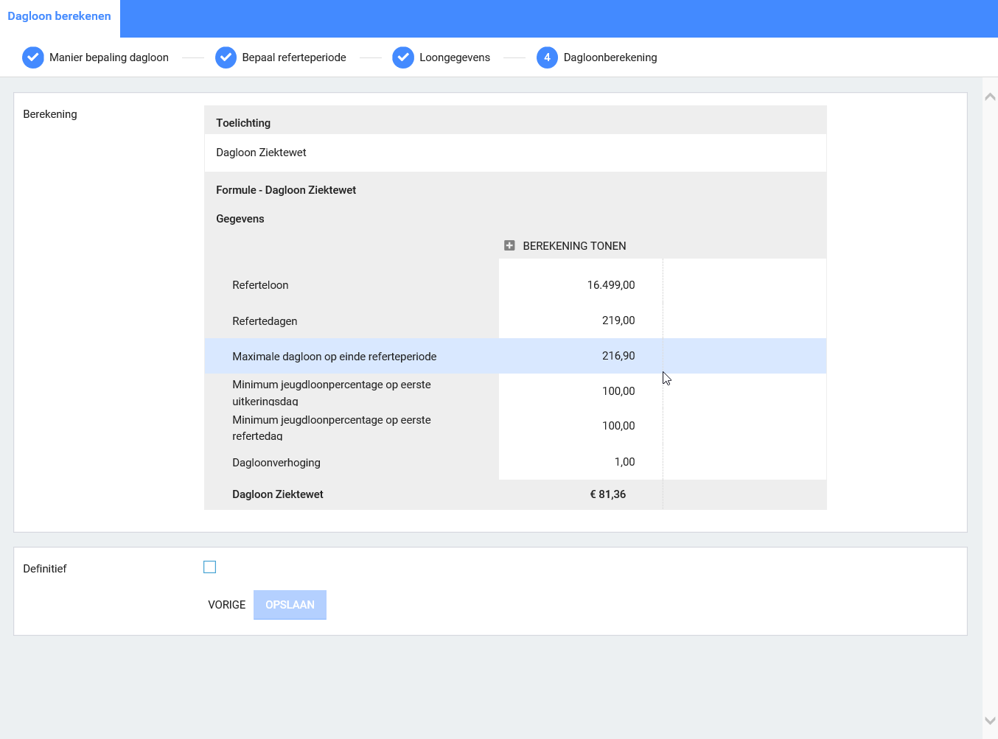Select the Maximale dagloon op einde referteperiode row
998x739 pixels.
[x=334, y=357]
